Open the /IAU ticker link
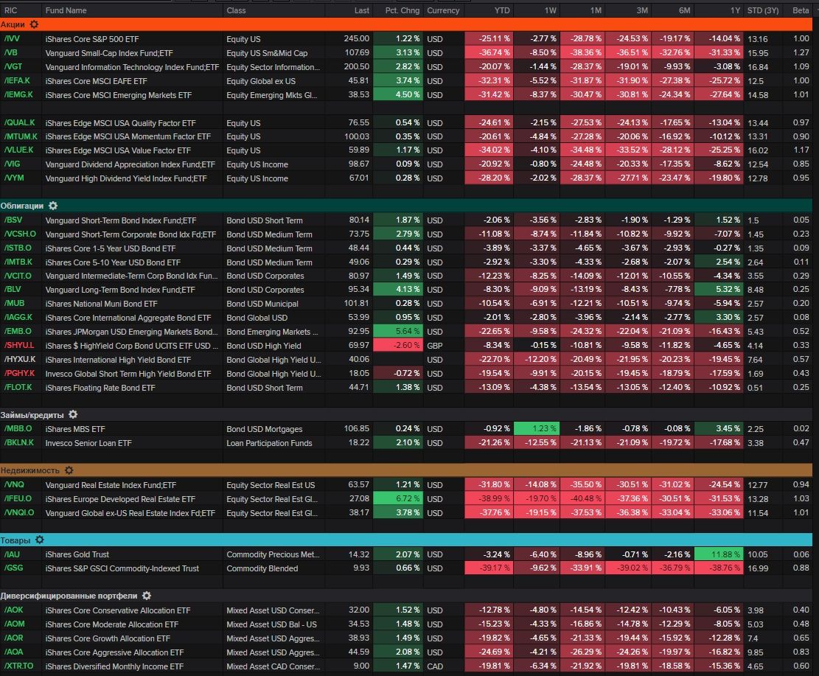This screenshot has height=676, width=819. (x=12, y=554)
